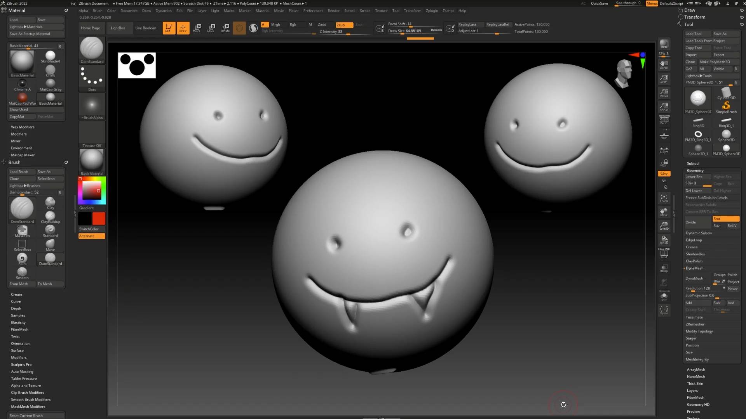
Task: Click the red secondary color swatch
Action: coord(99,219)
